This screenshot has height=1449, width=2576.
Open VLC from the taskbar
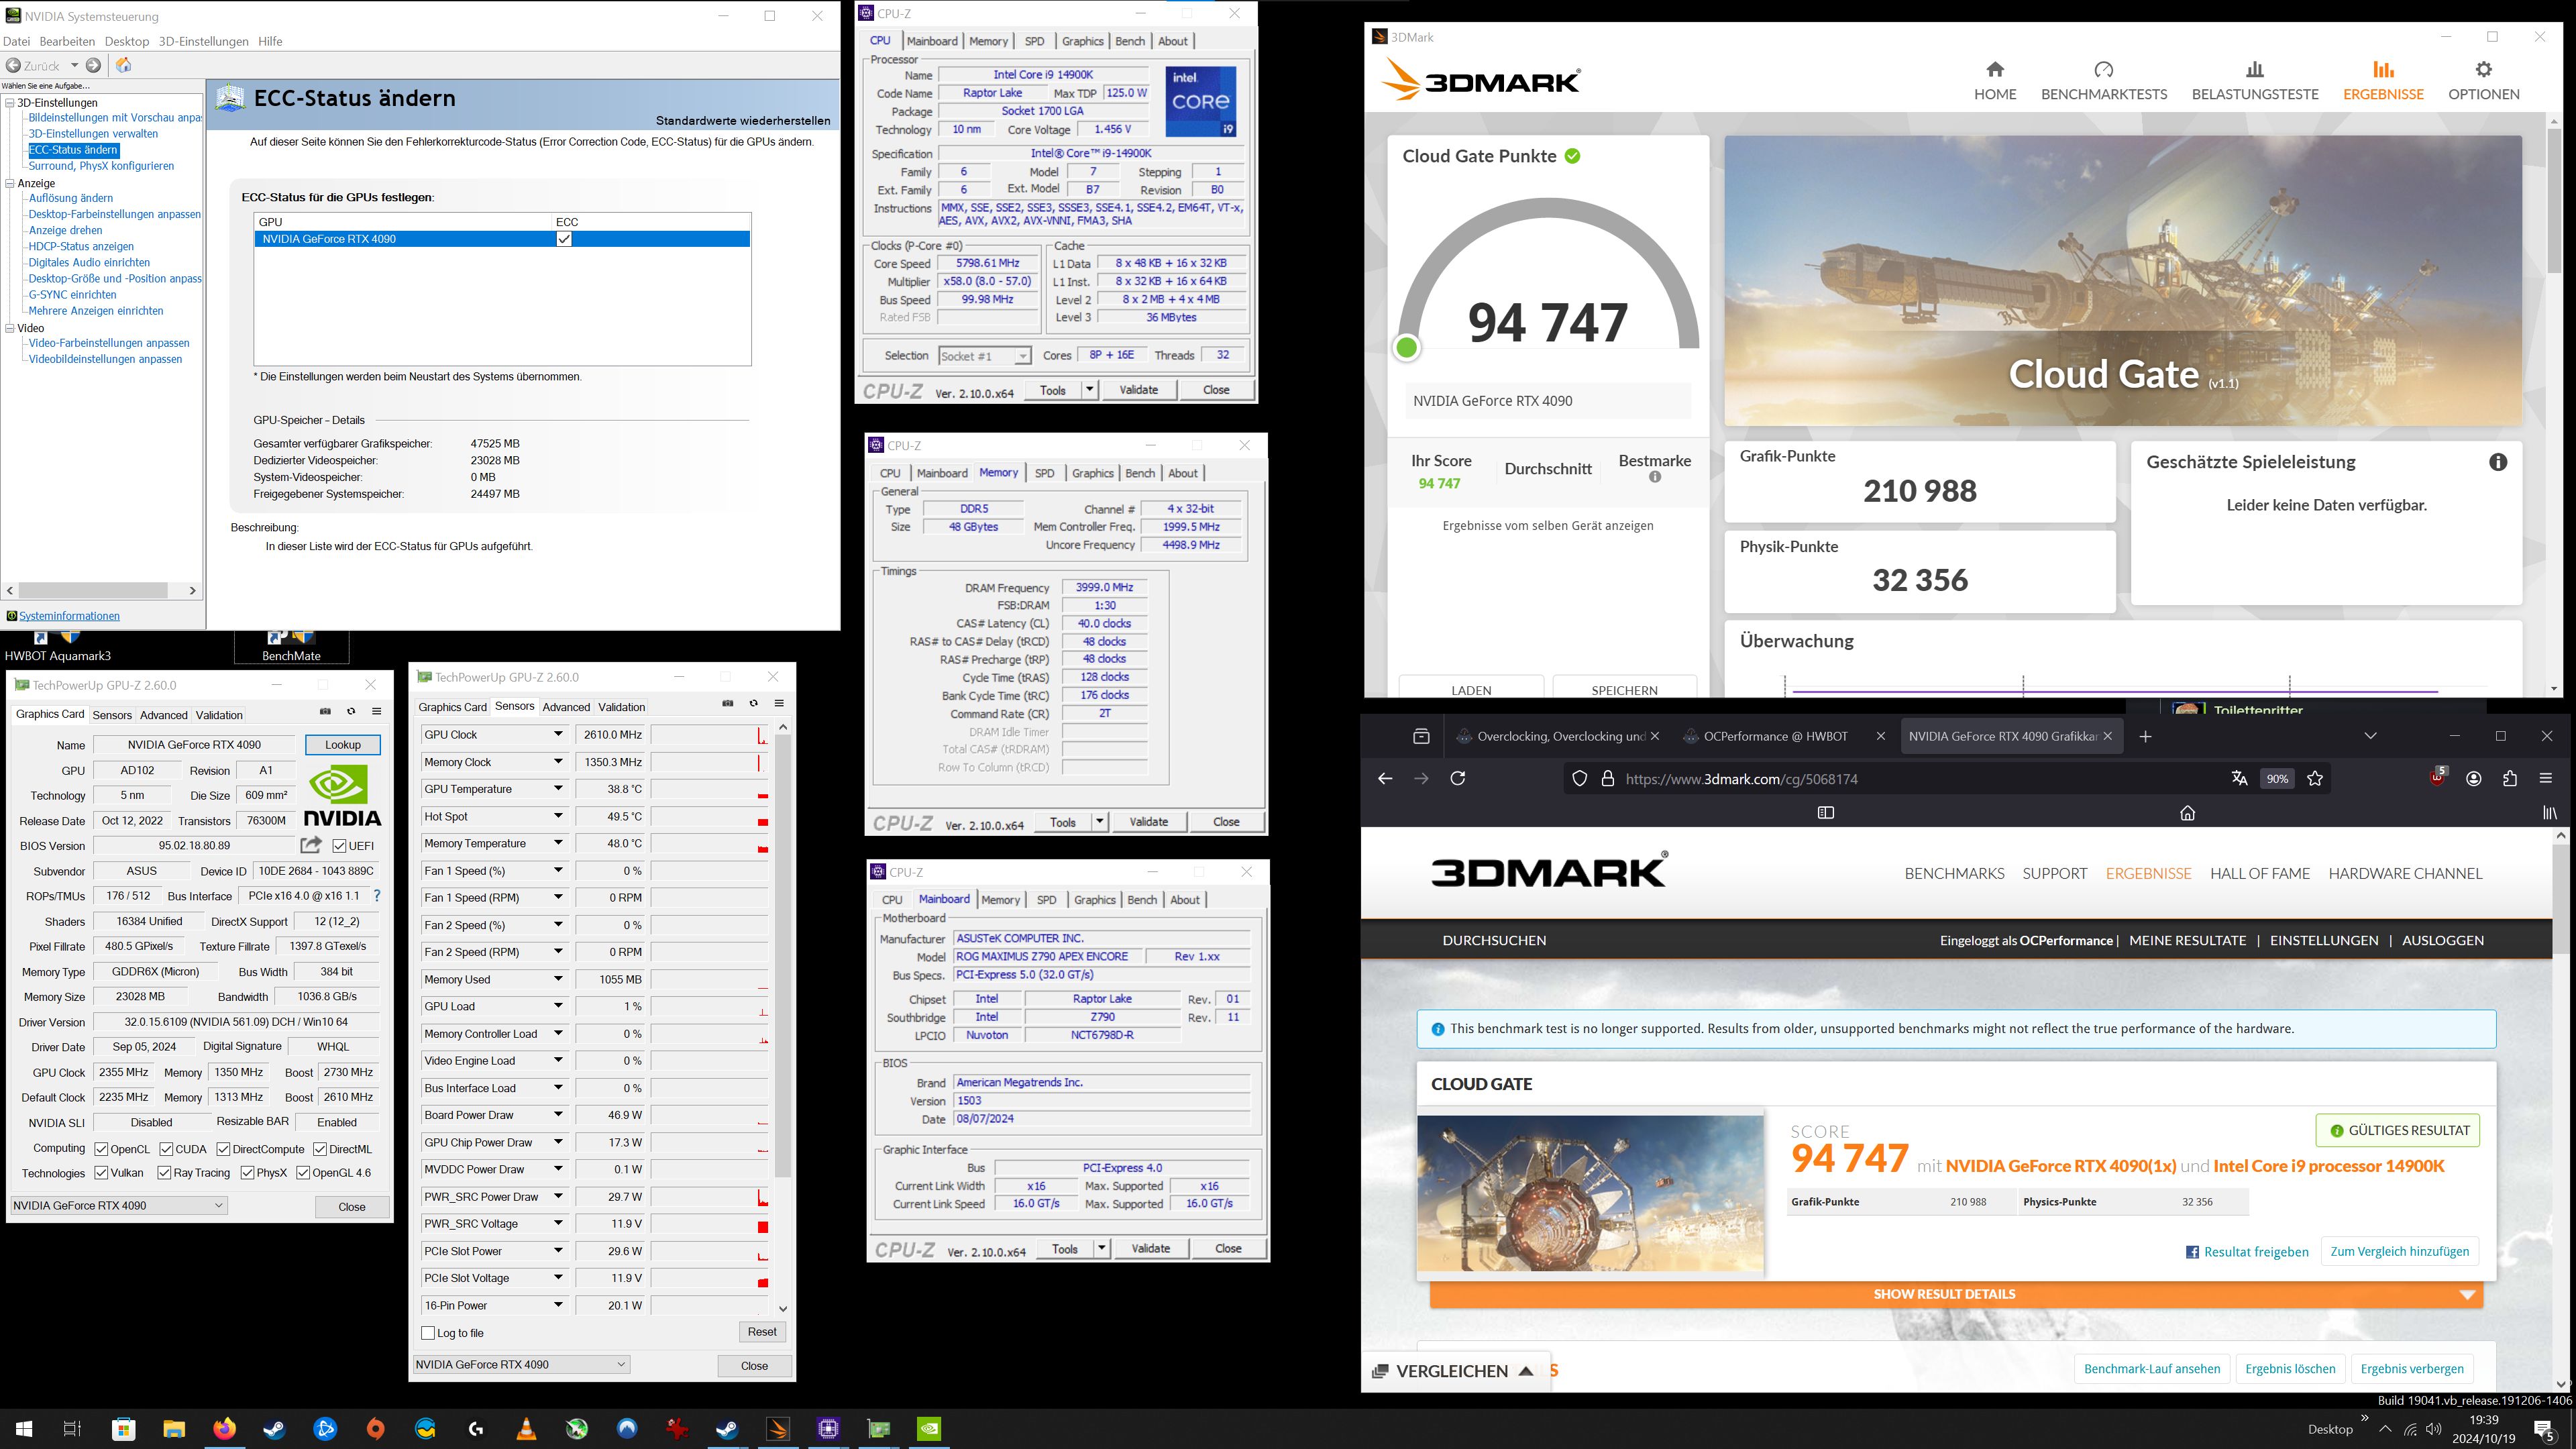tap(526, 1429)
